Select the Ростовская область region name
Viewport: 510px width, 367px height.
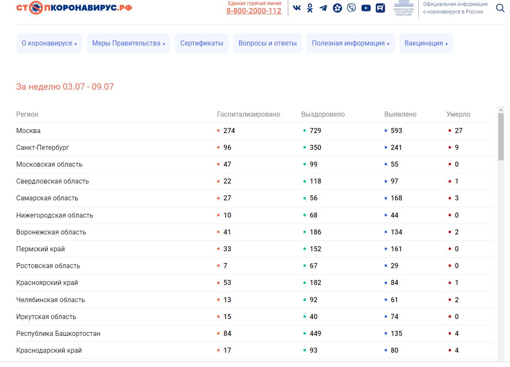(x=48, y=266)
